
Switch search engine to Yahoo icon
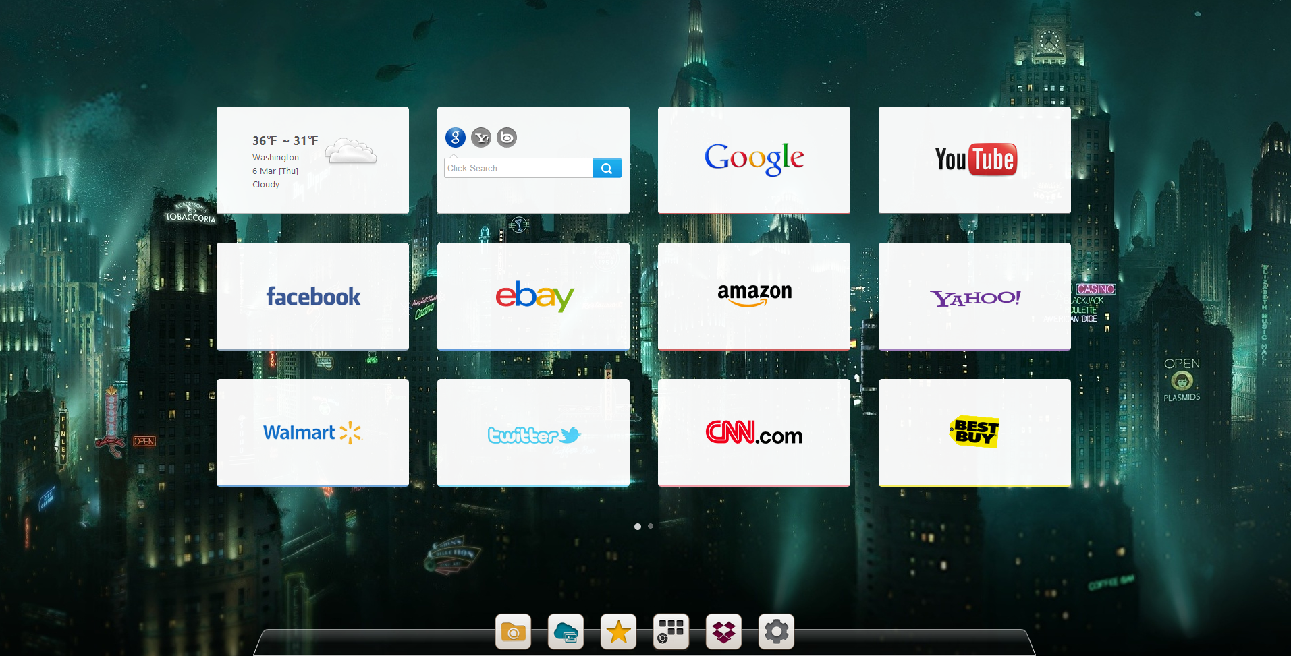coord(481,138)
